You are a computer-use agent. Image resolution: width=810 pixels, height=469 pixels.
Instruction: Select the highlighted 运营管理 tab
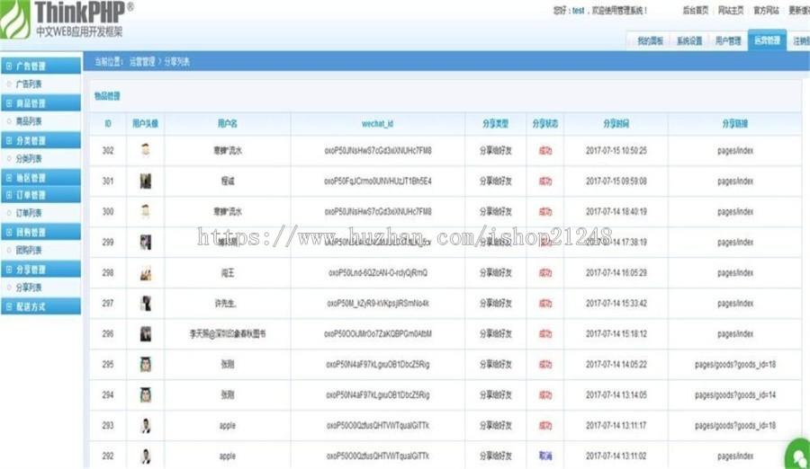pyautogui.click(x=767, y=40)
